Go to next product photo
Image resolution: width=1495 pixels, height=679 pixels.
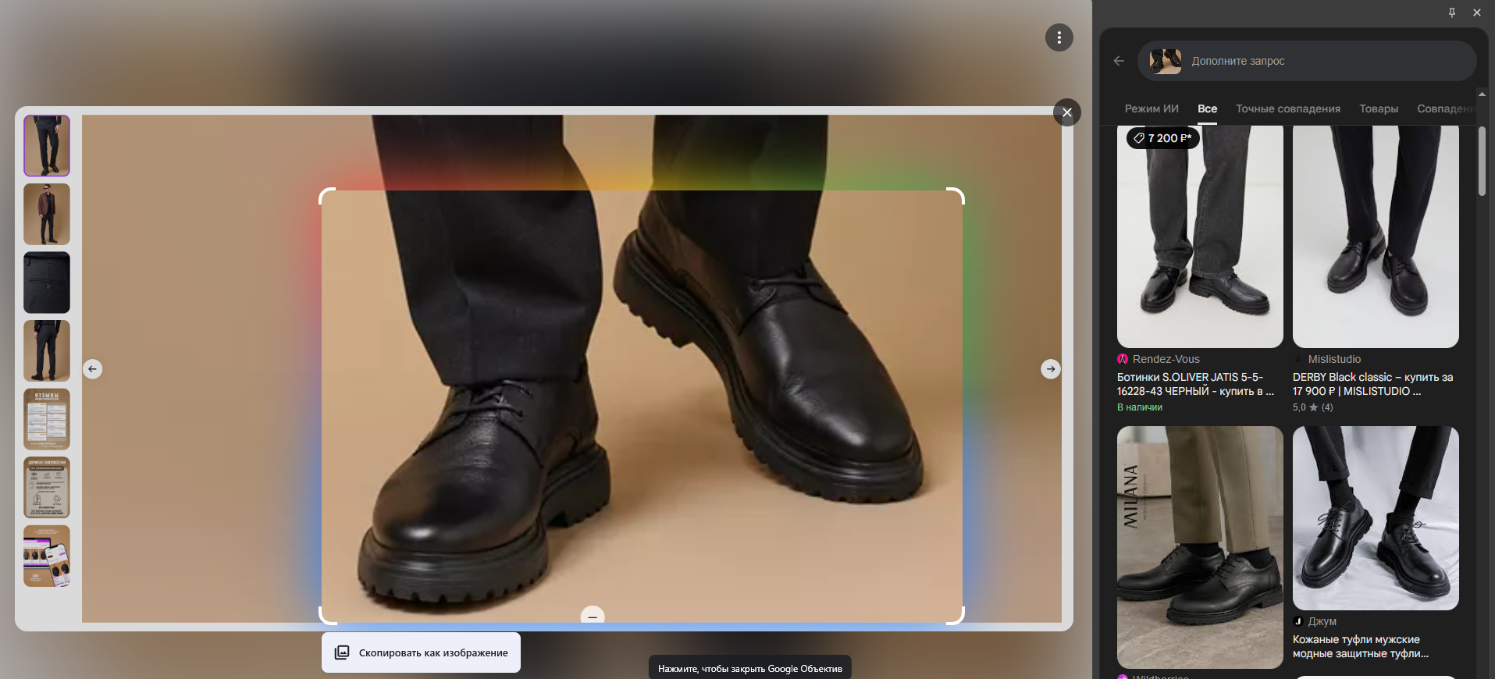tap(1051, 369)
